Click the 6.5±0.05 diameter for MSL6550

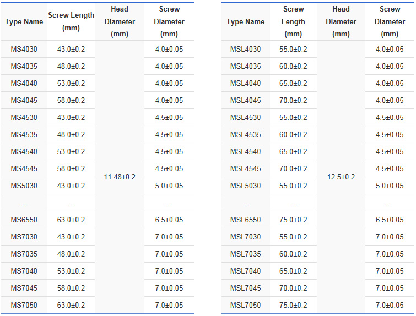[x=390, y=220]
